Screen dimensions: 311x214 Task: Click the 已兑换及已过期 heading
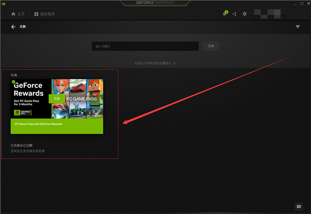pos(21,146)
